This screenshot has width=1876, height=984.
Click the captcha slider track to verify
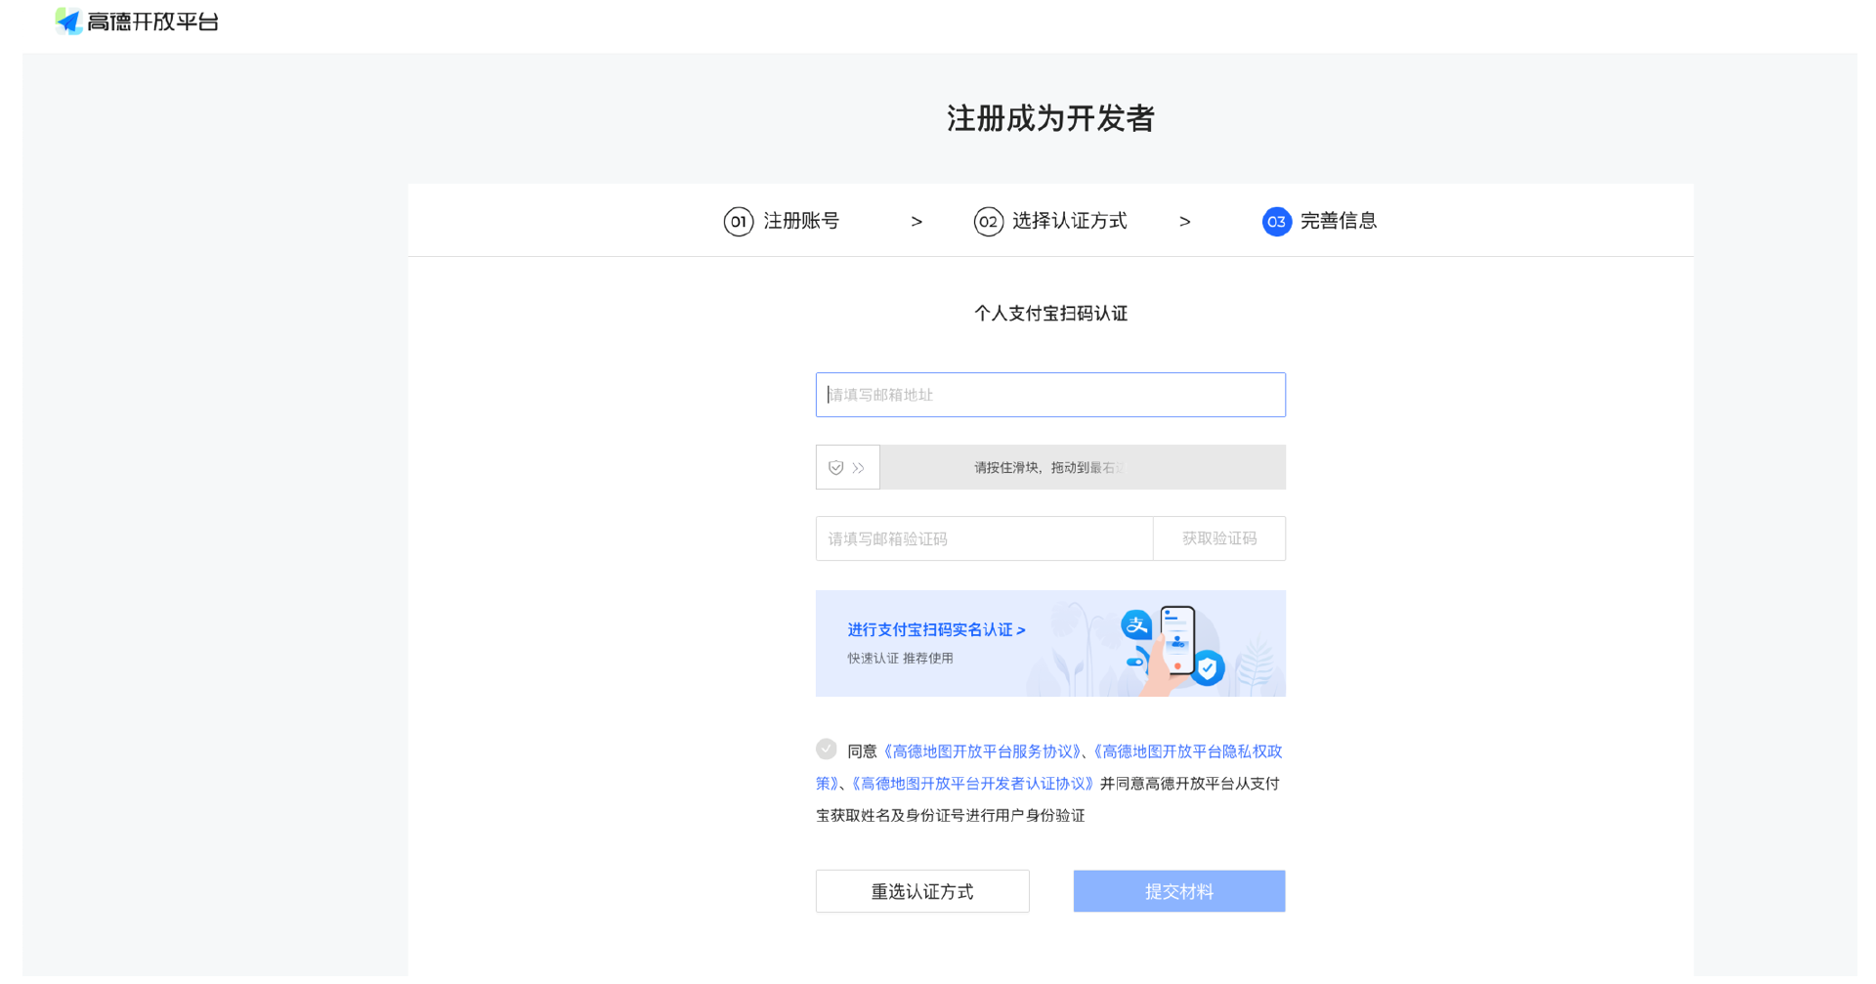1075,467
